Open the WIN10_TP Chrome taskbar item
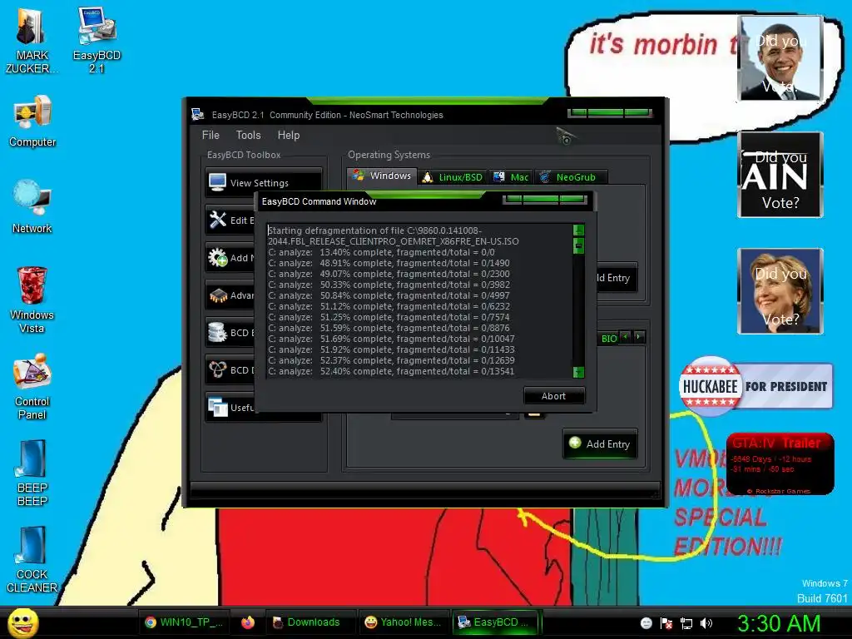 coord(184,622)
